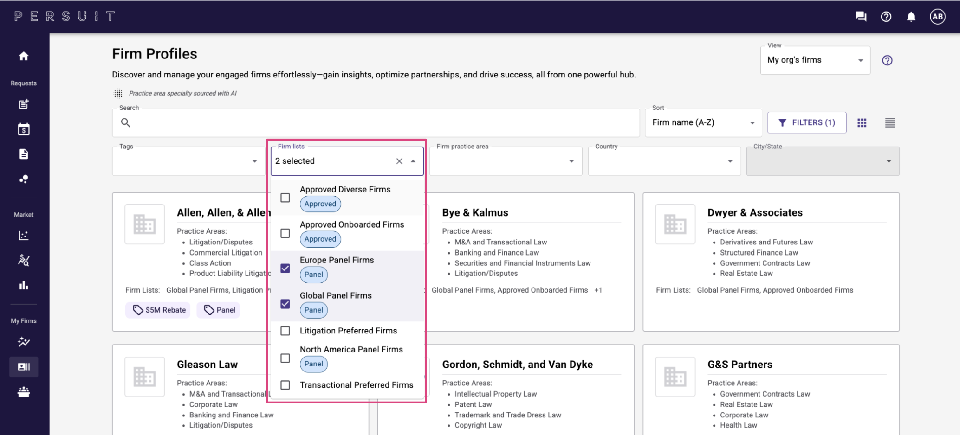The height and width of the screenshot is (435, 960).
Task: Click the Gleason Law firm logo placeholder
Action: click(x=144, y=377)
